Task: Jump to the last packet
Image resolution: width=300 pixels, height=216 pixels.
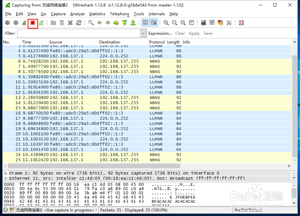Action: pos(133,23)
